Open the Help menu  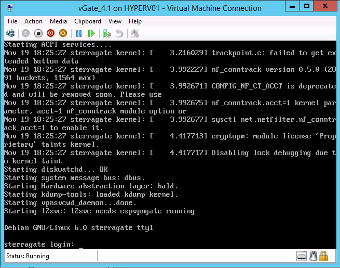pos(135,21)
